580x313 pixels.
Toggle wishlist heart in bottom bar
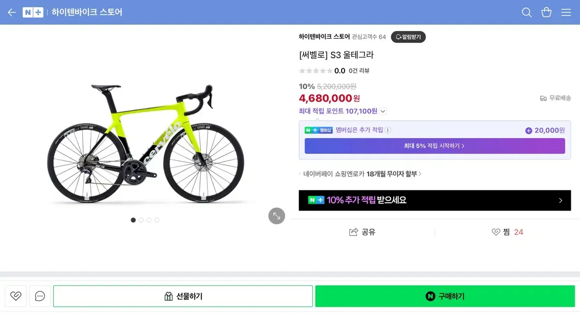(x=15, y=296)
